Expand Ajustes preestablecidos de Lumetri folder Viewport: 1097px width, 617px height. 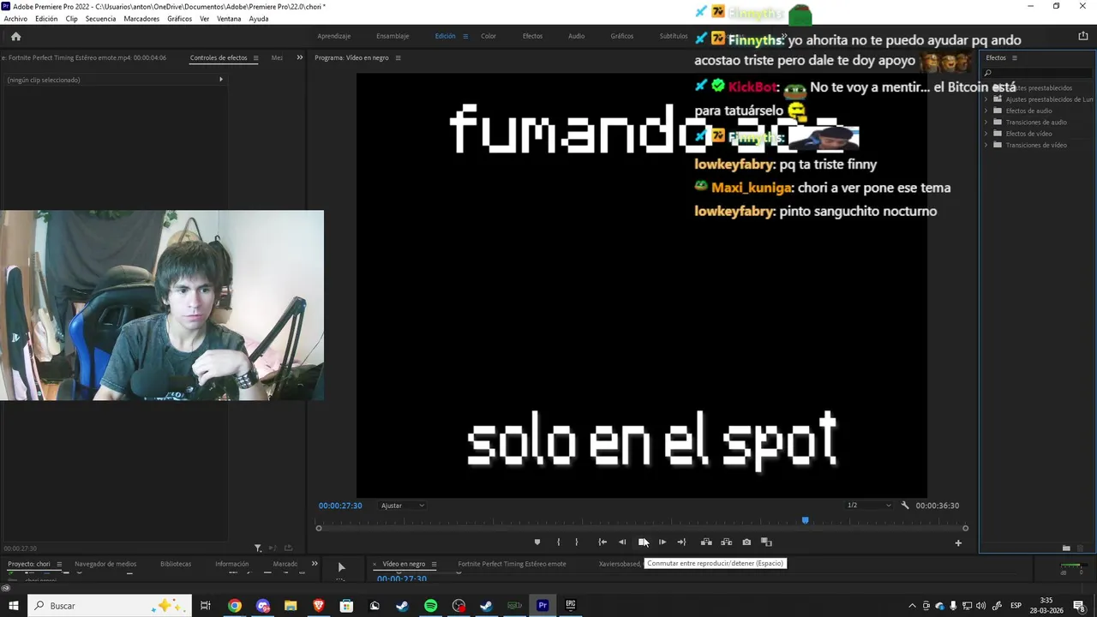(x=986, y=99)
